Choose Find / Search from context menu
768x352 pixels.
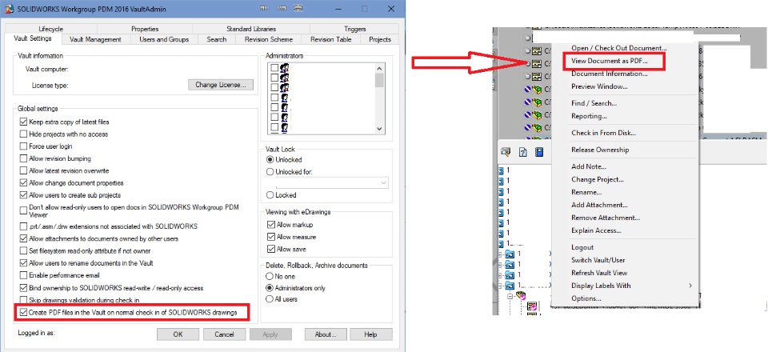pos(594,103)
